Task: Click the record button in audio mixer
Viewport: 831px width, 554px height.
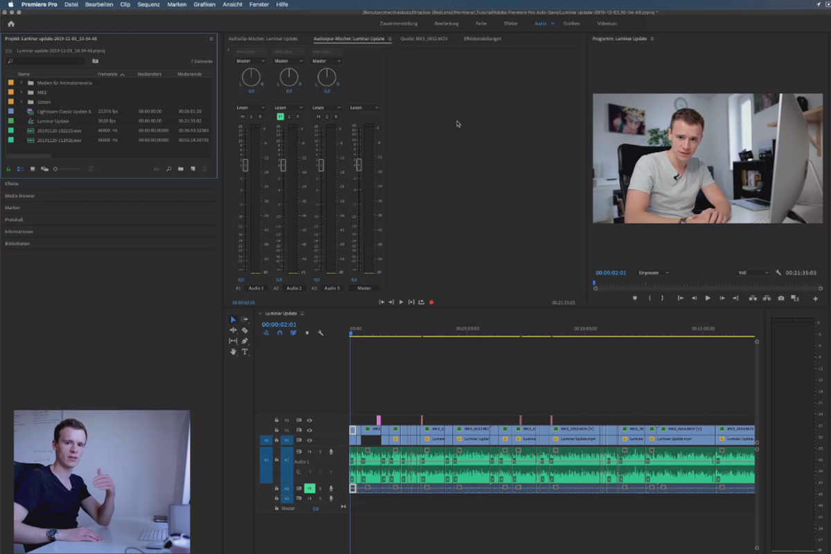Action: pyautogui.click(x=431, y=303)
